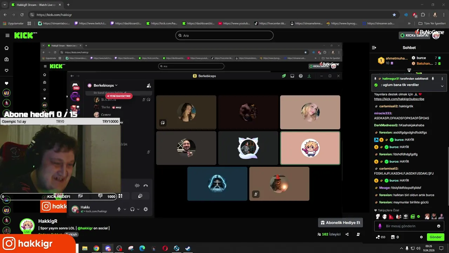Viewport: 449px width, 253px height.
Task: Open Browse icon in Kick sidebar
Action: (x=6, y=59)
